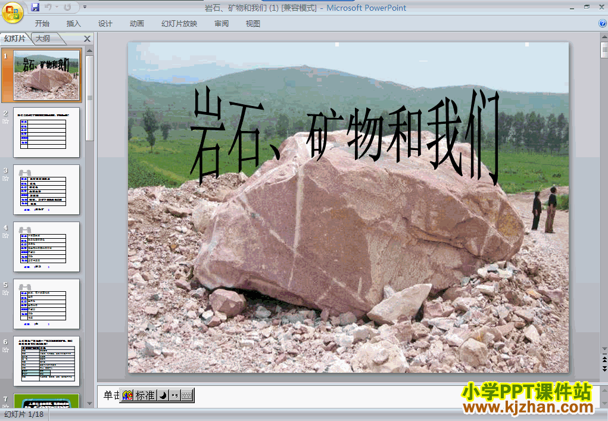
Task: Switch to the 动画 ribbon tab
Action: point(136,24)
